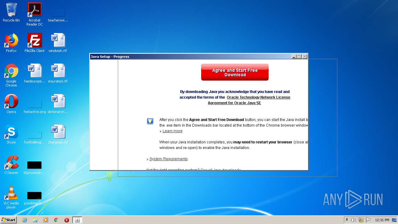
Task: Follow the Learn more link
Action: click(x=172, y=131)
